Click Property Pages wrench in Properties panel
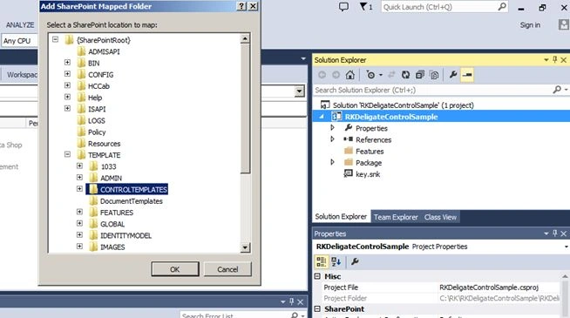Image resolution: width=570 pixels, height=318 pixels. (x=355, y=261)
